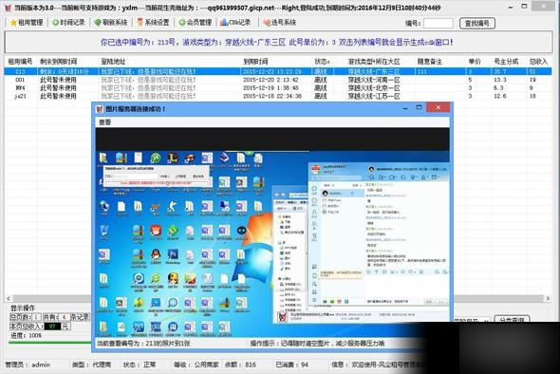
Task: Click the 穿越火线-江苏一区 cell
Action: click(374, 96)
